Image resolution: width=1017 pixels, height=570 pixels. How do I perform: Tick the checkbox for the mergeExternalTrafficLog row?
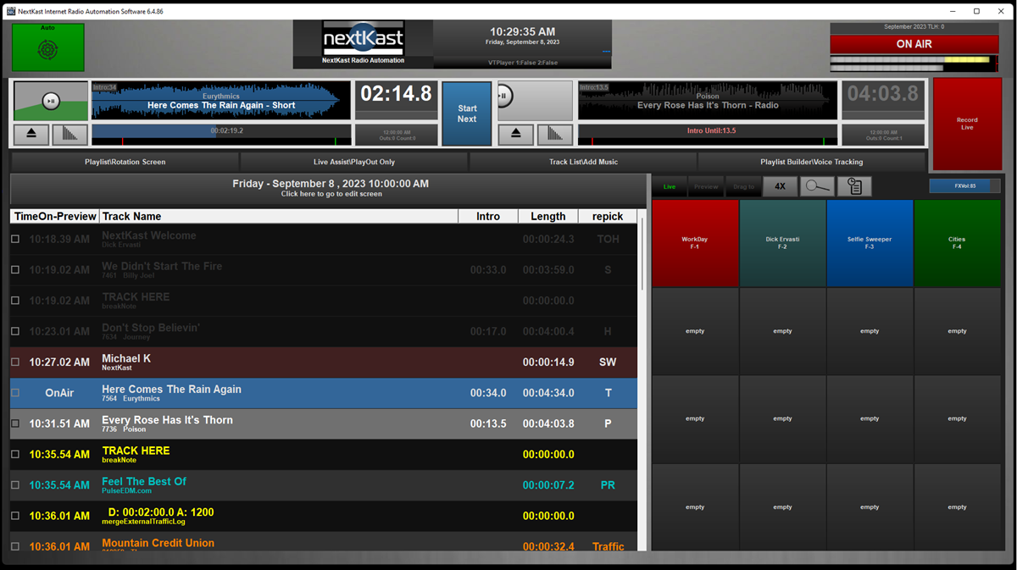coord(15,516)
